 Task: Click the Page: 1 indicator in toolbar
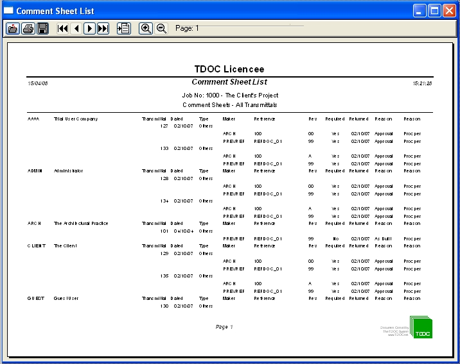(x=187, y=28)
